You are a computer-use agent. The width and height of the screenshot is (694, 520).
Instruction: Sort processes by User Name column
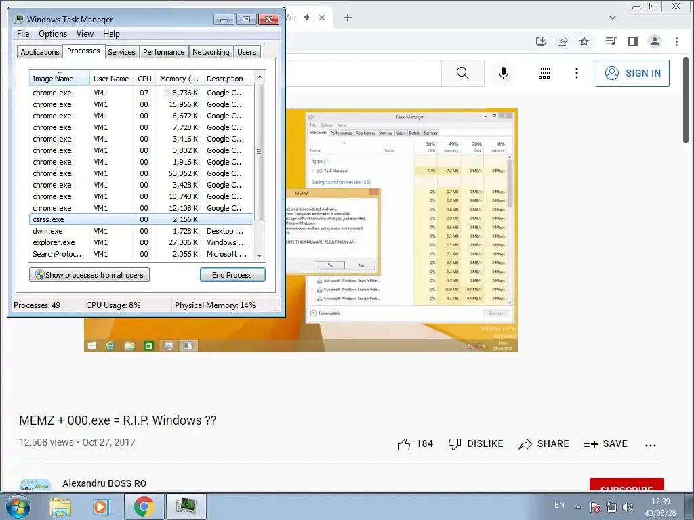[x=111, y=79]
